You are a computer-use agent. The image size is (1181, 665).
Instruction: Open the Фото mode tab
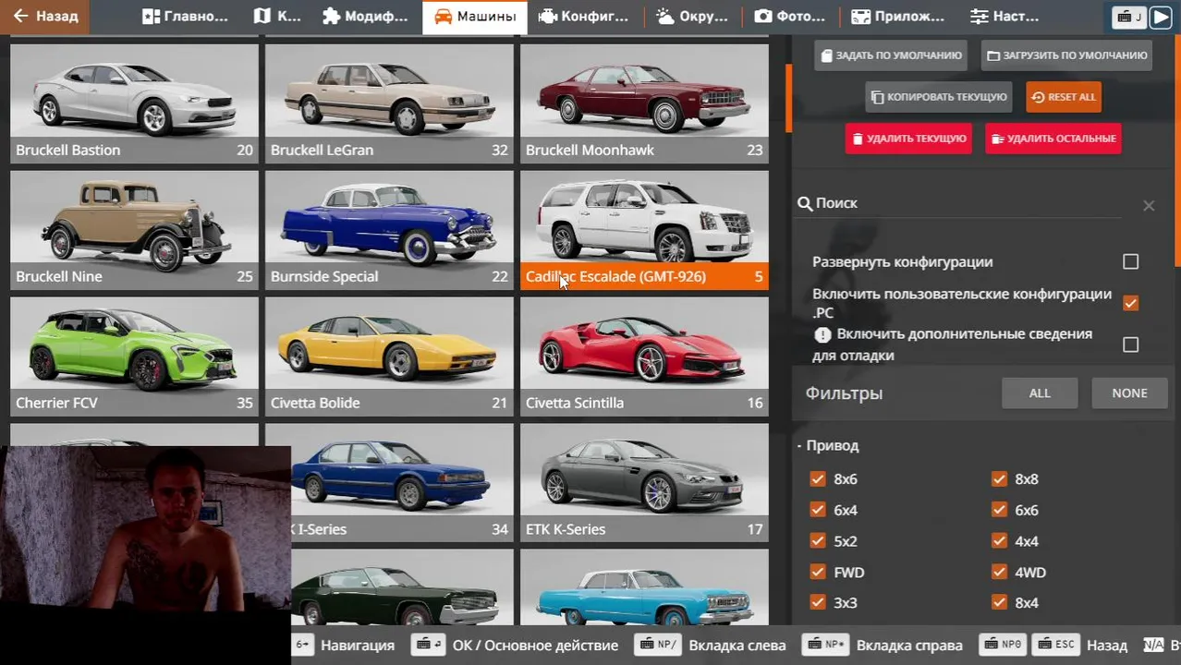pos(790,17)
